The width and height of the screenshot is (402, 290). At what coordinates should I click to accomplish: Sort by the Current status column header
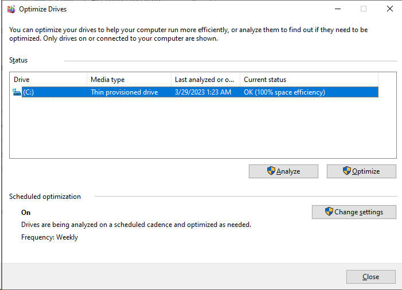(x=309, y=80)
